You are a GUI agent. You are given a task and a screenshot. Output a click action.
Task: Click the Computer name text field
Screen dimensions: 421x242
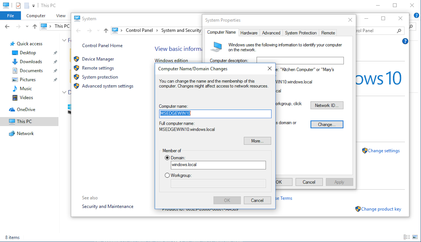click(x=215, y=114)
